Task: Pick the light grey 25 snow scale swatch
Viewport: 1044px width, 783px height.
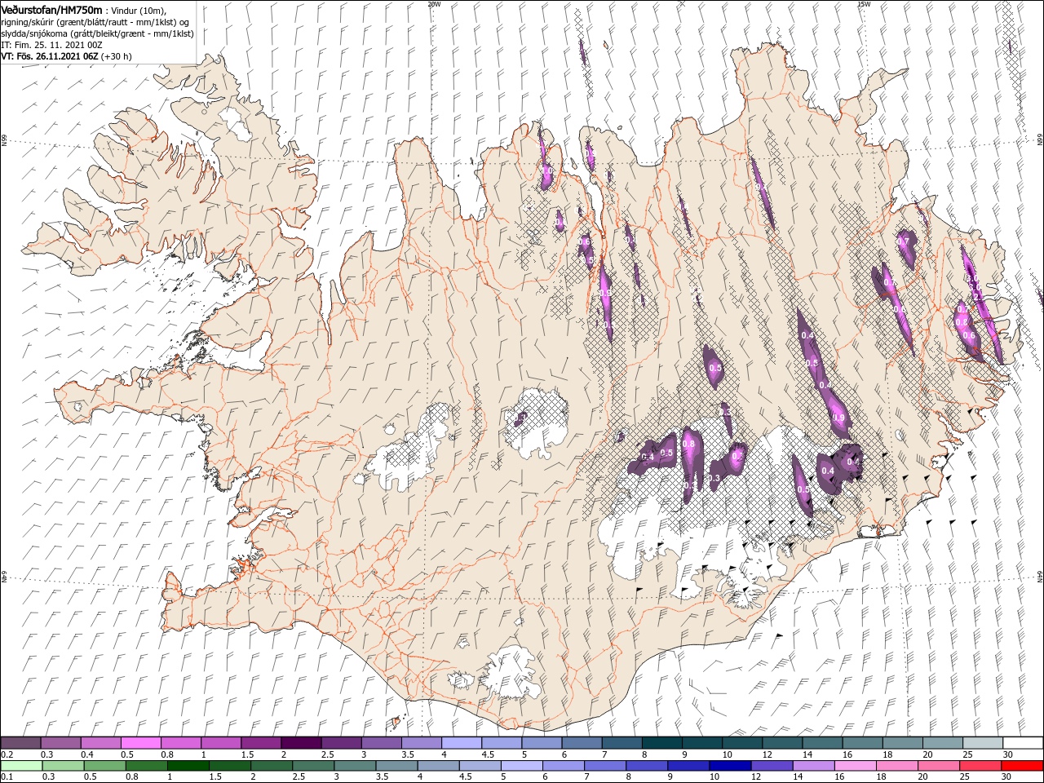Action: coord(984,742)
